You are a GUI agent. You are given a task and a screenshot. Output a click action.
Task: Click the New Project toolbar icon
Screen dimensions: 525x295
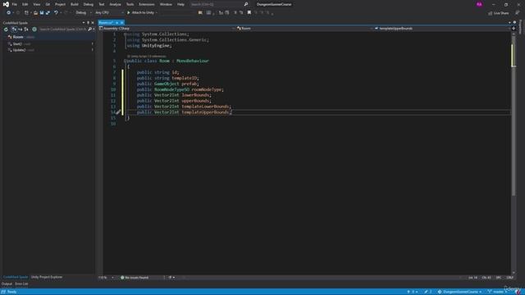(x=26, y=13)
